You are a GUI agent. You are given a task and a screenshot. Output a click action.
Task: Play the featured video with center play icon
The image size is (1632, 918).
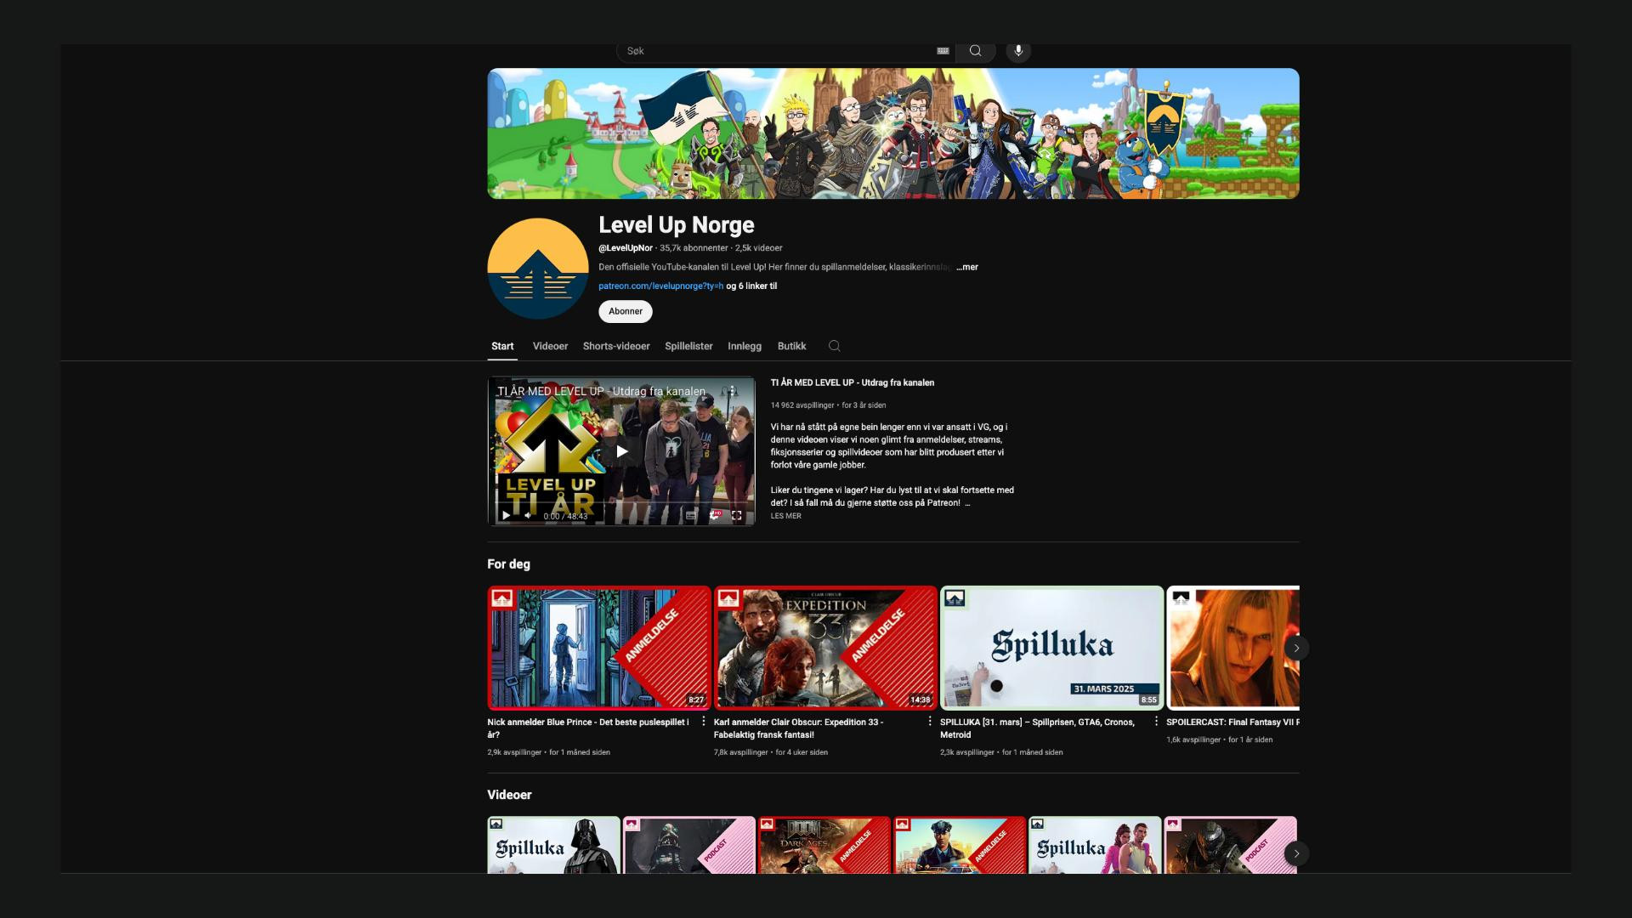pos(621,451)
